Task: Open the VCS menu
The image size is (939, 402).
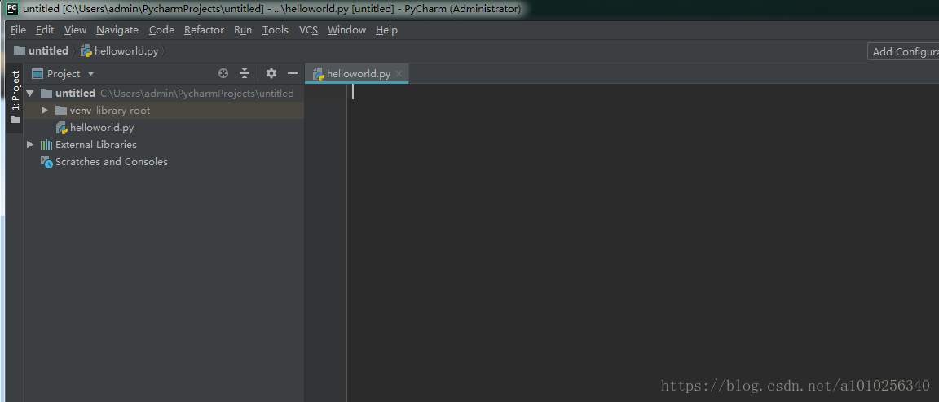Action: point(308,30)
